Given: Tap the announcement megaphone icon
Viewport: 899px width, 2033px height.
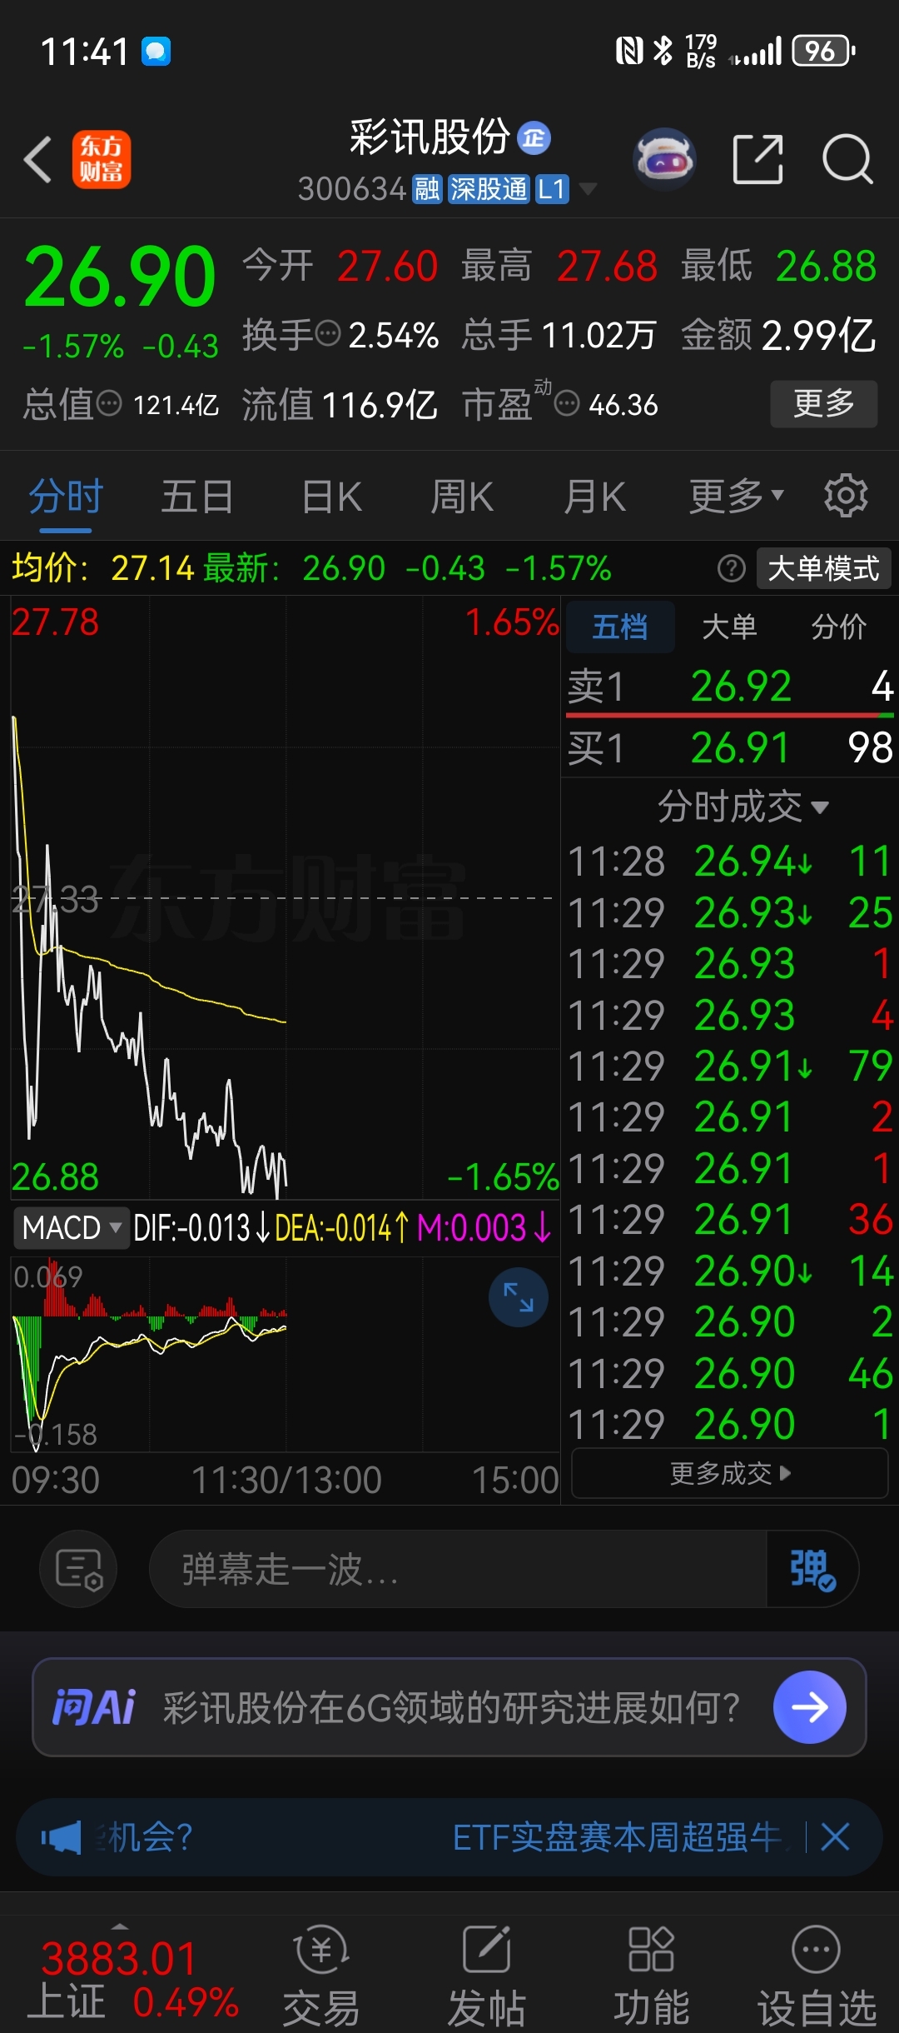Looking at the screenshot, I should pos(62,1837).
